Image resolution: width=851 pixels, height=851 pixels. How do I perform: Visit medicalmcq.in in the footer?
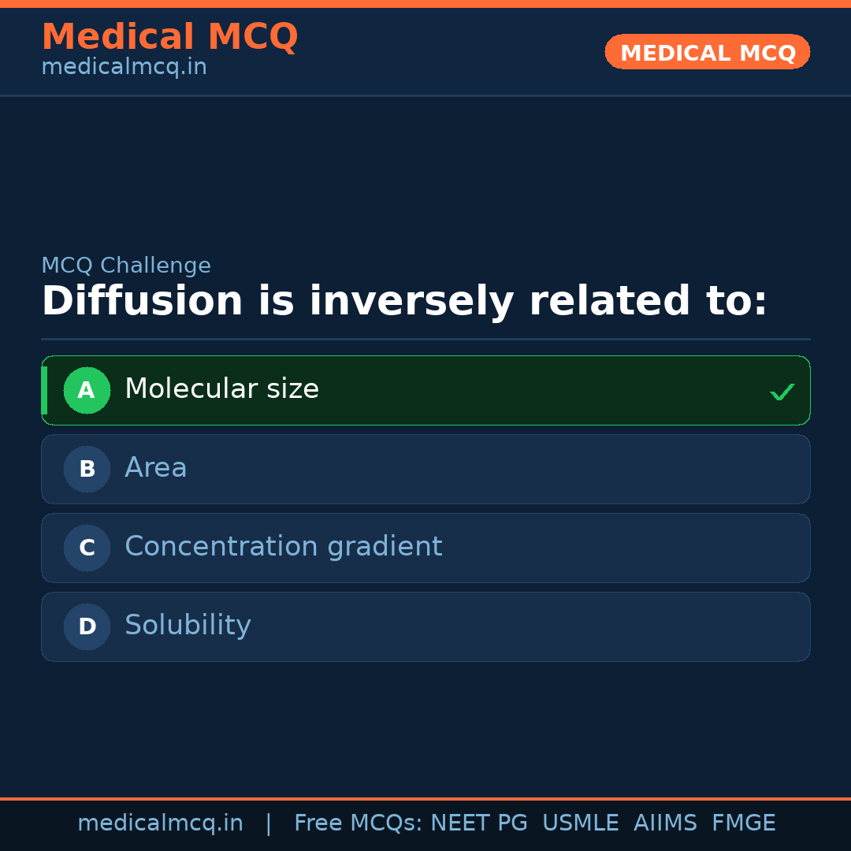click(161, 823)
